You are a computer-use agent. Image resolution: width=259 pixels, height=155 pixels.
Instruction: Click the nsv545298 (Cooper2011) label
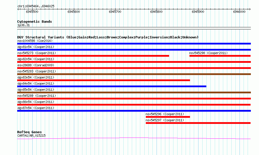(208, 53)
